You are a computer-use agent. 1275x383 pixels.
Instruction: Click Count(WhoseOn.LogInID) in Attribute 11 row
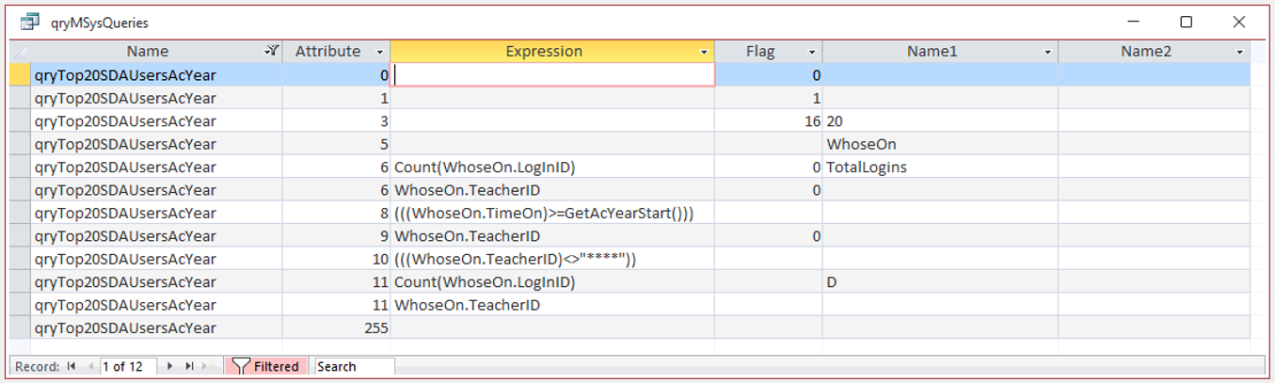click(x=552, y=282)
